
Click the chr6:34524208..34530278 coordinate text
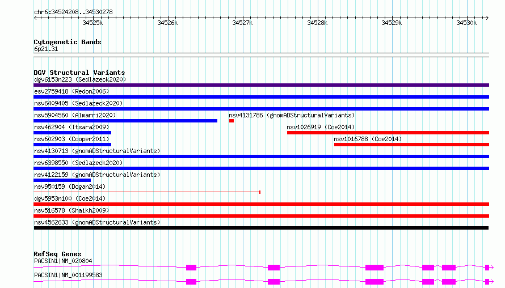pyautogui.click(x=73, y=12)
